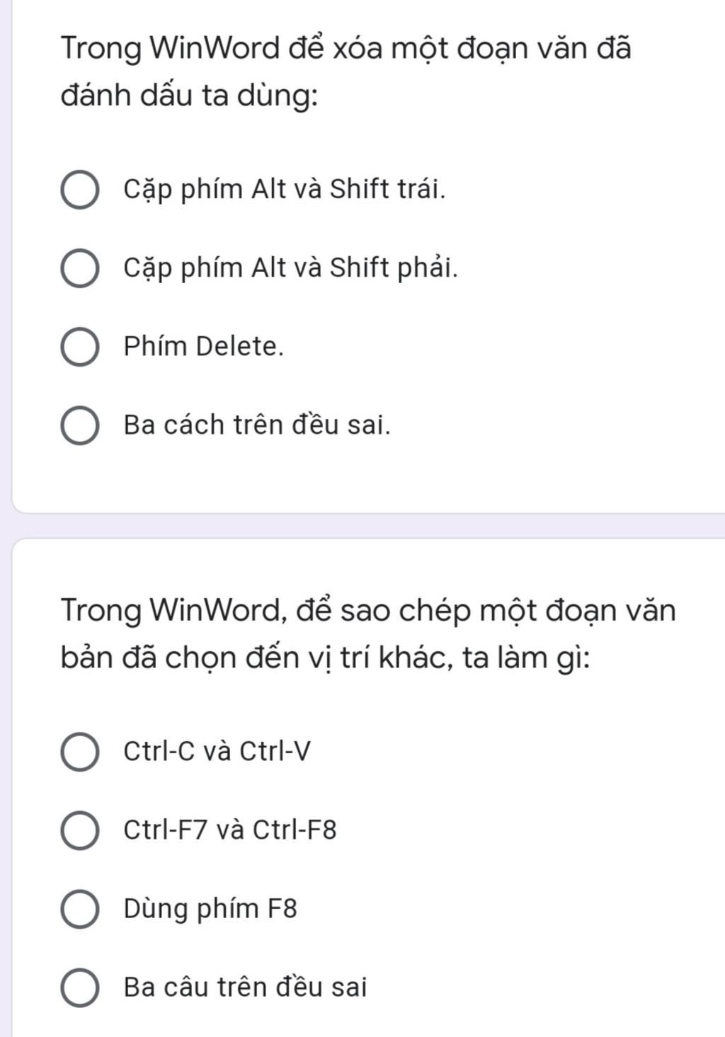Select radio button for 'Cặp phím Alt và Shift trái'
Screen dimensions: 725x1037
[x=79, y=190]
